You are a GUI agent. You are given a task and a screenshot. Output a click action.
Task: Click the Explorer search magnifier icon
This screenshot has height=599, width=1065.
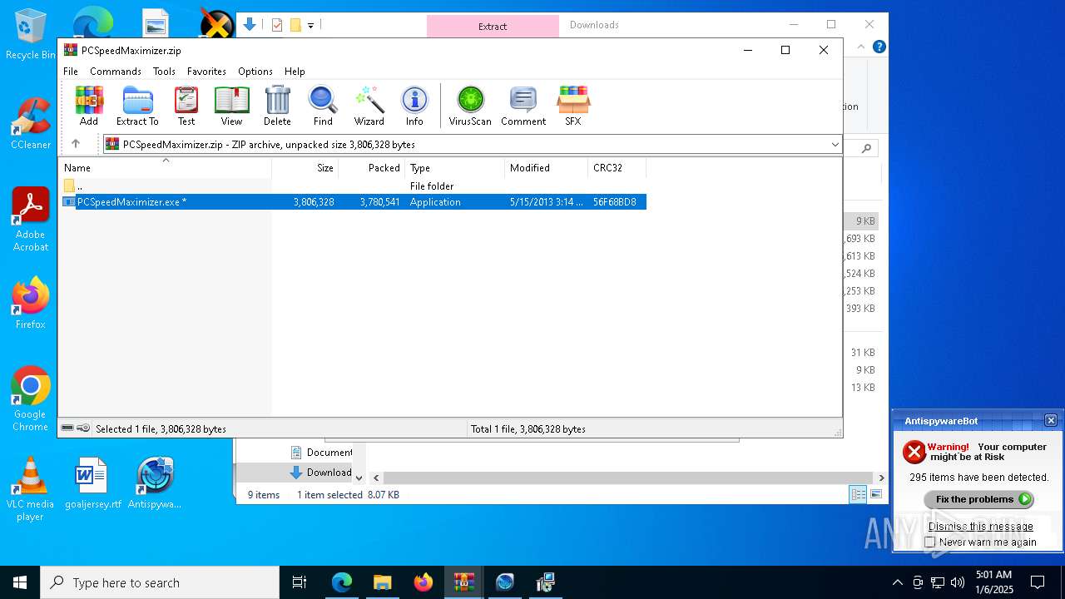click(x=866, y=148)
